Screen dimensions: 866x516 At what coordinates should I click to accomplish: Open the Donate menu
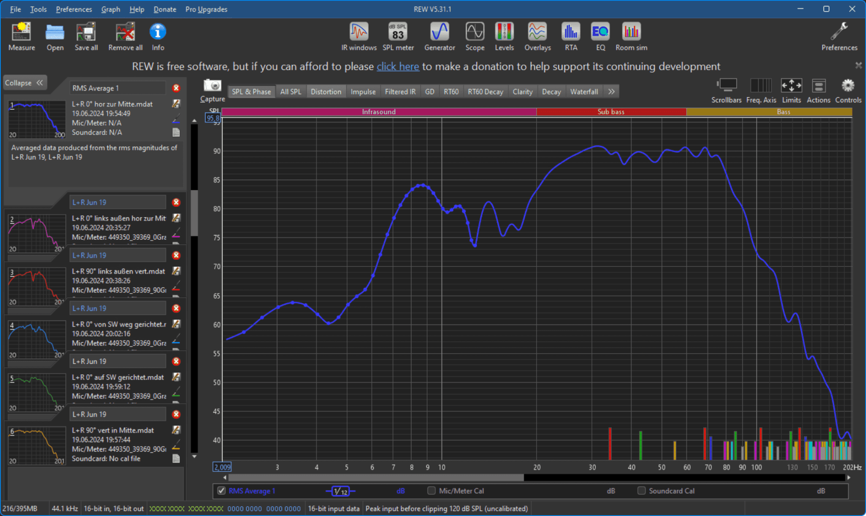(x=164, y=9)
